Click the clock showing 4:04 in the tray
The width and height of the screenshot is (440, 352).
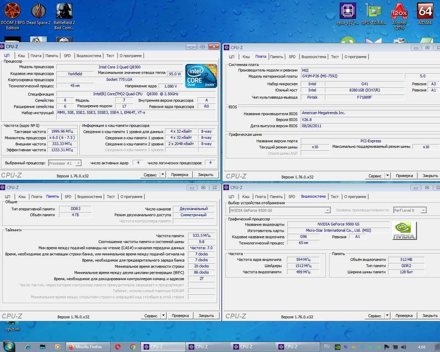pyautogui.click(x=421, y=347)
